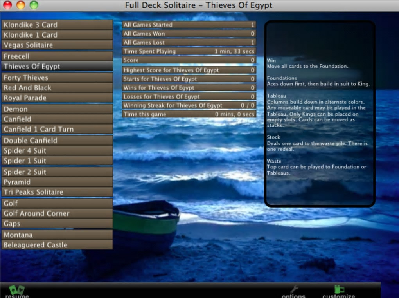Click the Score stat row

coord(189,60)
